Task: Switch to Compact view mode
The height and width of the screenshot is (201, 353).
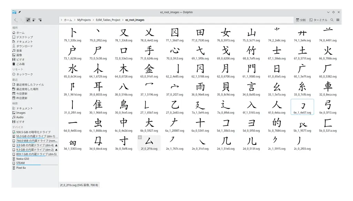Action: [x=34, y=20]
